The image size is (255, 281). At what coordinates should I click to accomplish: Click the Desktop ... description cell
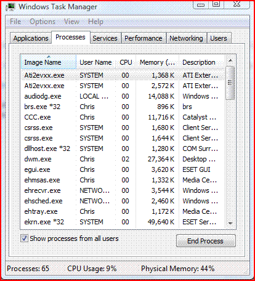pyautogui.click(x=199, y=159)
